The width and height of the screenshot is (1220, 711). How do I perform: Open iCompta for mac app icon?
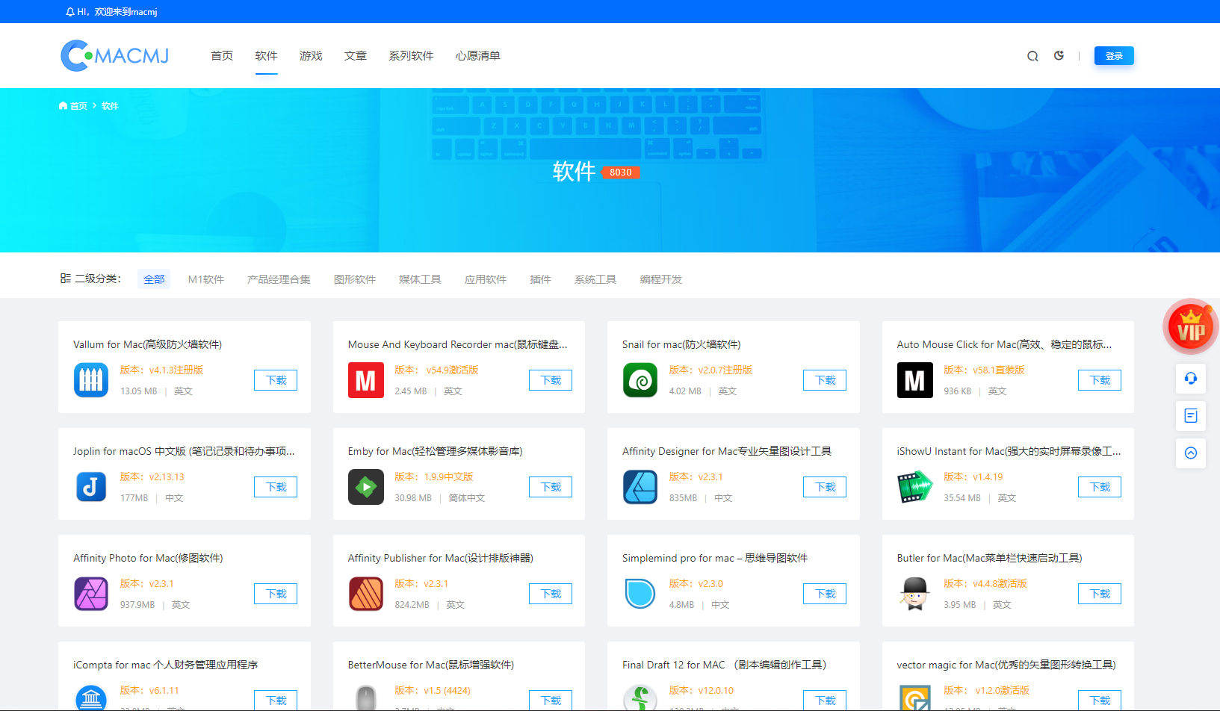(x=91, y=698)
